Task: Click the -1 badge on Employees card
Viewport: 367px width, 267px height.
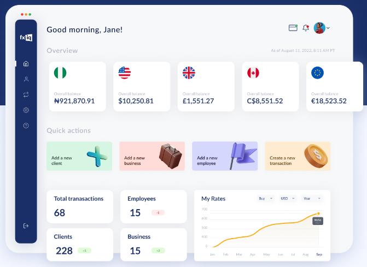Action: [x=158, y=212]
